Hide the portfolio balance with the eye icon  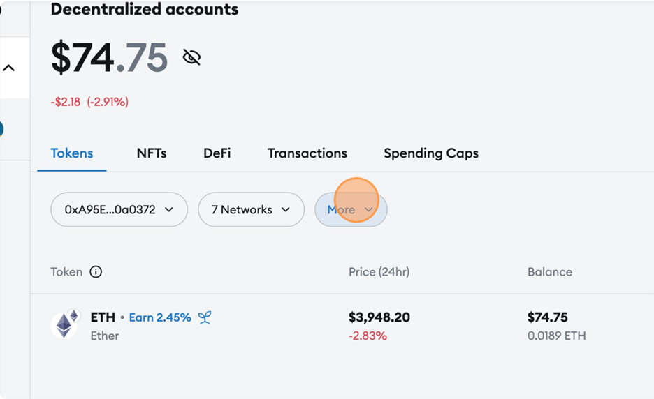pos(192,57)
